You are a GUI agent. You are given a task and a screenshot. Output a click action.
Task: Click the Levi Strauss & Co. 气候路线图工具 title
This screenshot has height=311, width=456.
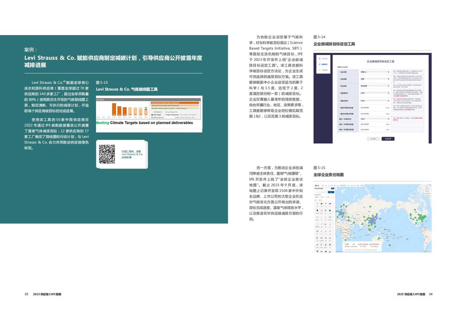pos(127,89)
